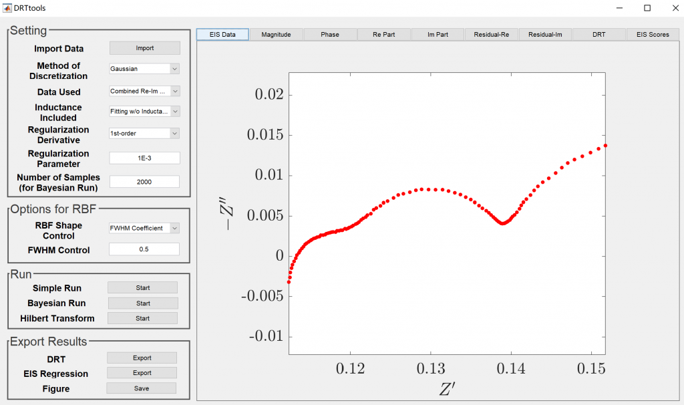Screen dimensions: 684x405
Task: Switch to the Magnitude tab
Action: coord(276,35)
